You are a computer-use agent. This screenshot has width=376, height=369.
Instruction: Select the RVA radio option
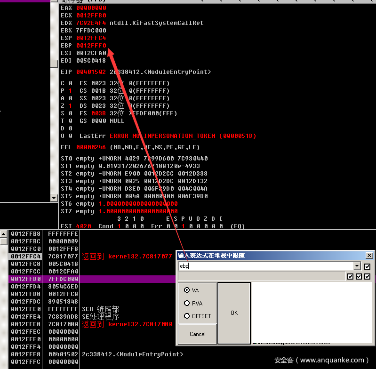pos(187,303)
